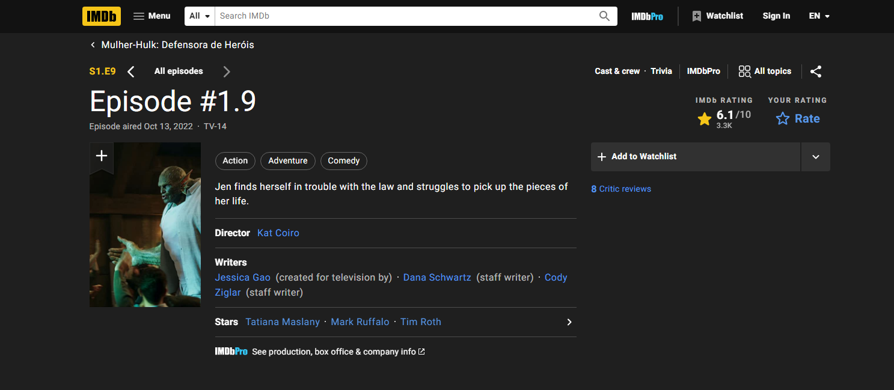Rate this episode with the star
Screen dimensions: 894x390
tap(797, 118)
